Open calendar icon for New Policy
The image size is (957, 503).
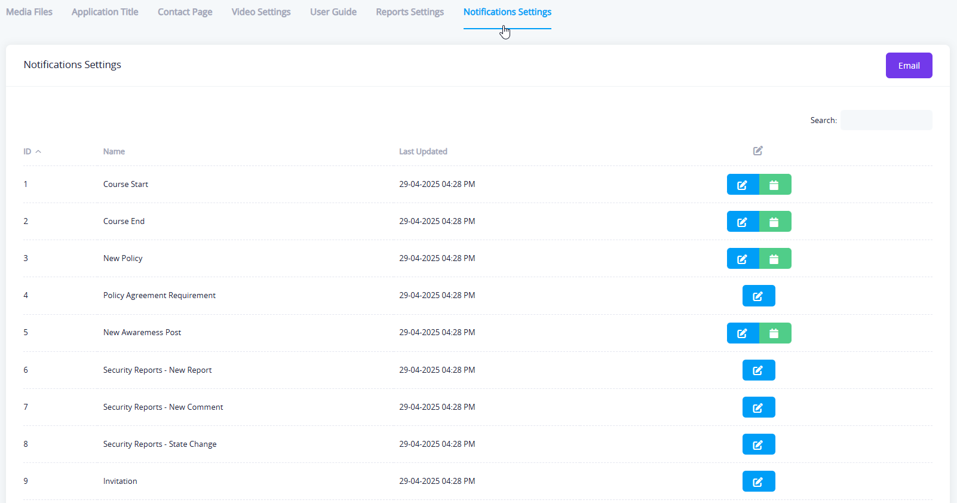click(775, 259)
